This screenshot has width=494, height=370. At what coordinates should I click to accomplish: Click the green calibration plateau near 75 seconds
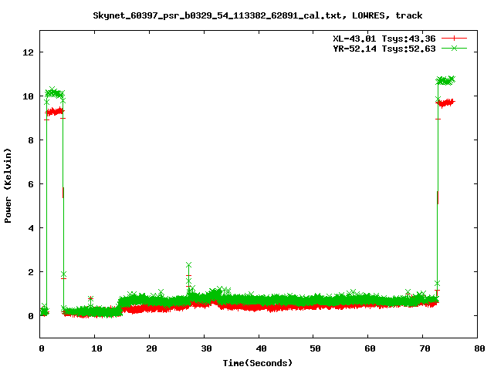[x=445, y=80]
